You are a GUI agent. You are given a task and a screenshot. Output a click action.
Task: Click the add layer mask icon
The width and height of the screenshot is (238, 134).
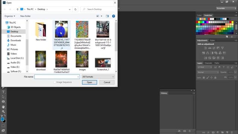(x=213, y=133)
